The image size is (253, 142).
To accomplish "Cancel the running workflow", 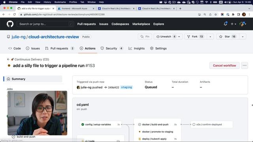I will coord(225,65).
